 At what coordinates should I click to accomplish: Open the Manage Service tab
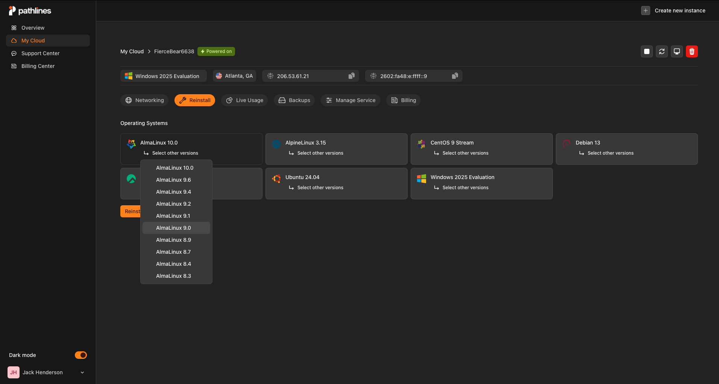pyautogui.click(x=350, y=100)
